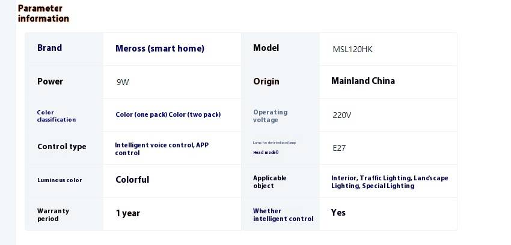Click the 220V voltage value
The height and width of the screenshot is (245, 511).
[342, 115]
